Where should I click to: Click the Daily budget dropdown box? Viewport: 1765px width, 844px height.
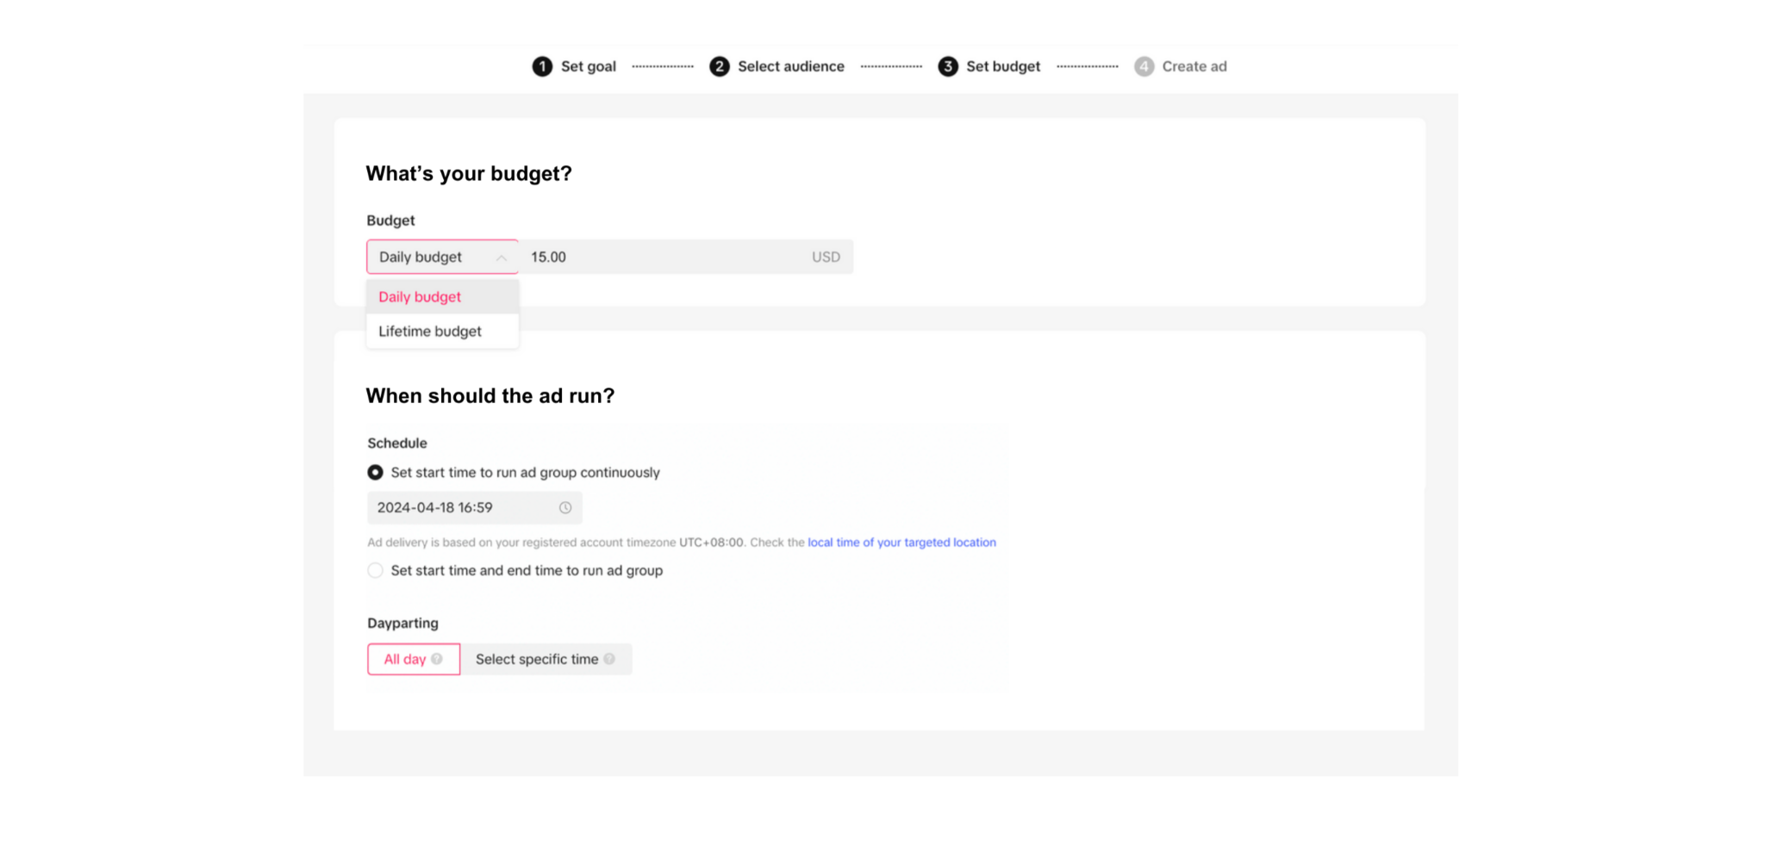[x=443, y=257]
